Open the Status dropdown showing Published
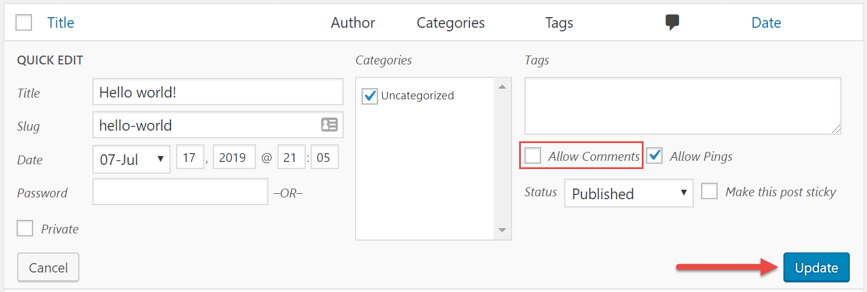This screenshot has width=867, height=292. coord(629,193)
